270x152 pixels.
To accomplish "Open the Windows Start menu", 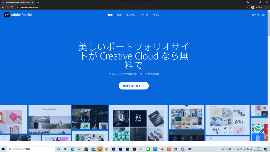I will coord(3,149).
